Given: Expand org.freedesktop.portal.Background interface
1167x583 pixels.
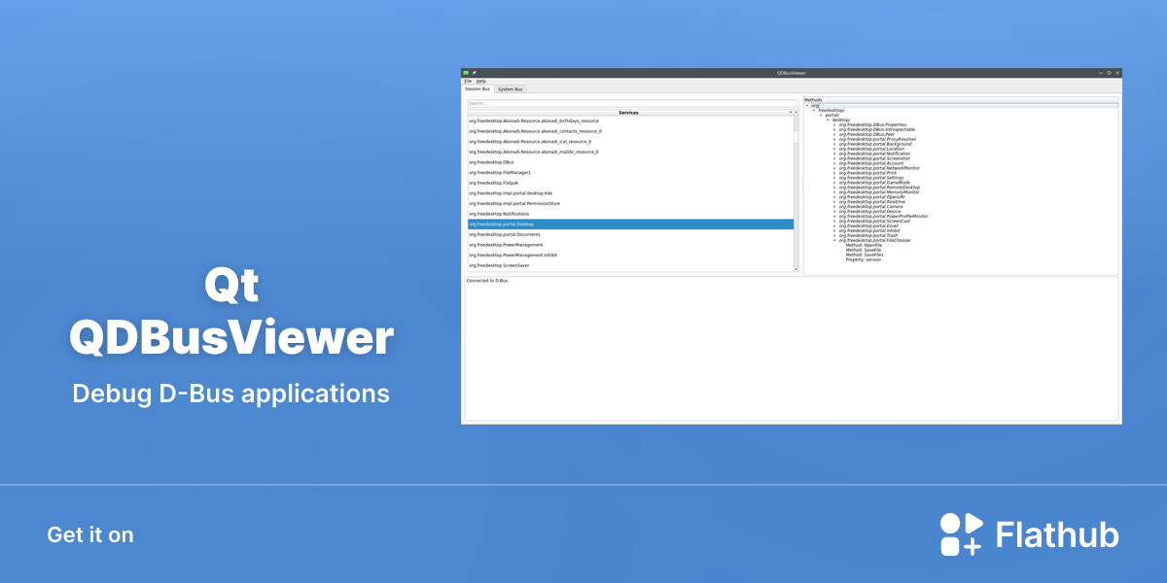Looking at the screenshot, I should click(834, 144).
